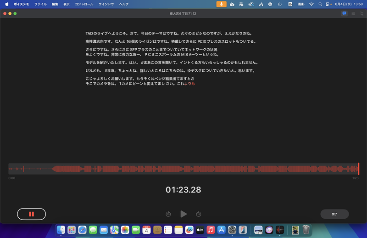
Task: Click the 完了 (Done) button
Action: click(x=334, y=214)
